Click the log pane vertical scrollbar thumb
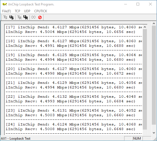This screenshot has height=141, width=157. [145, 79]
